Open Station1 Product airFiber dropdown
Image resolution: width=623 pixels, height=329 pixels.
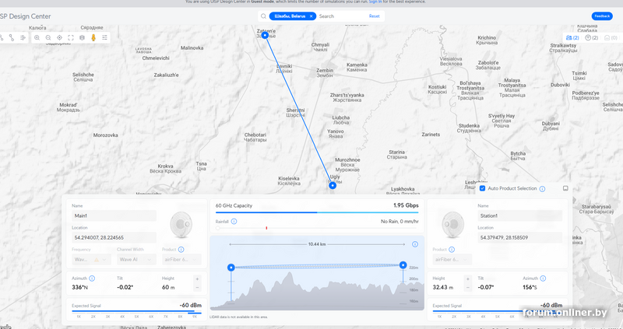click(452, 260)
